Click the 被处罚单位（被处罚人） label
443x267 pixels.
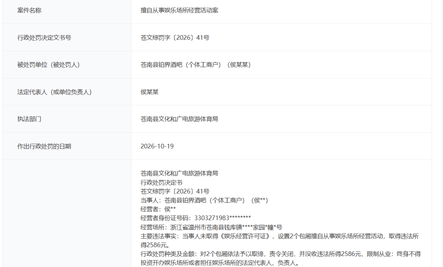[48, 65]
